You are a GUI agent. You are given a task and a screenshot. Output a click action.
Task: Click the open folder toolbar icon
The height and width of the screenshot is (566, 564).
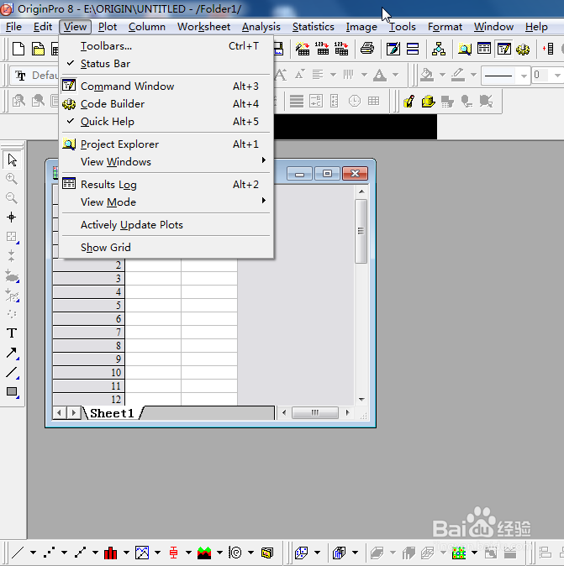pos(38,49)
